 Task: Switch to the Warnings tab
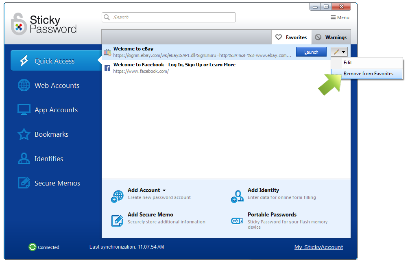(331, 37)
